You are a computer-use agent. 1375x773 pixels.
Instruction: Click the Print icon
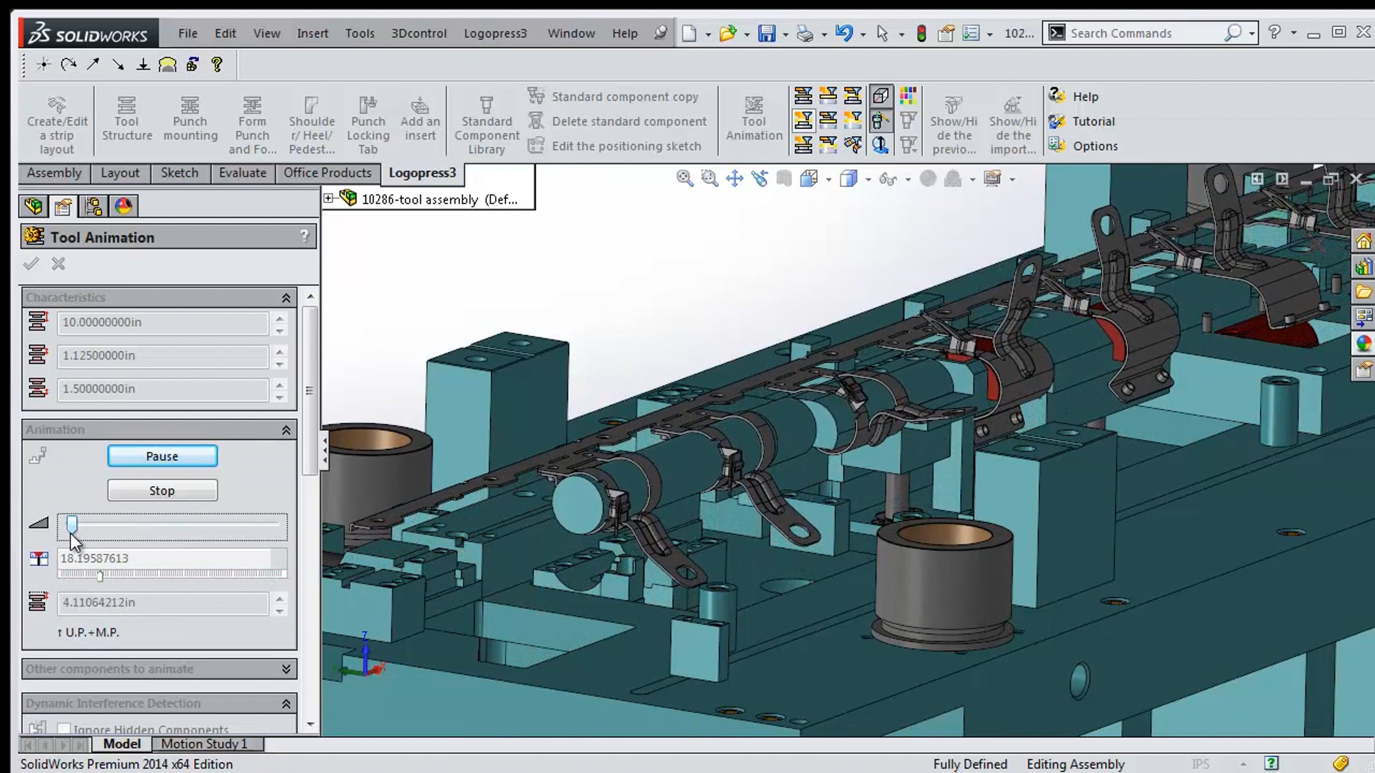[x=804, y=33]
